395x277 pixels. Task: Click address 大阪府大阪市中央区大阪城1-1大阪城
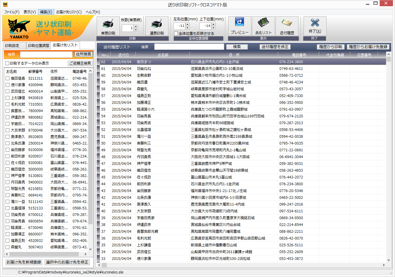(x=220, y=157)
